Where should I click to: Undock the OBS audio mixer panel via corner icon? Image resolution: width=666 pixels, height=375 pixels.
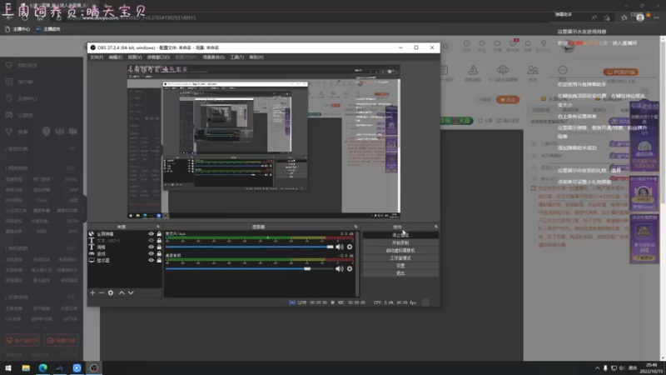356,227
